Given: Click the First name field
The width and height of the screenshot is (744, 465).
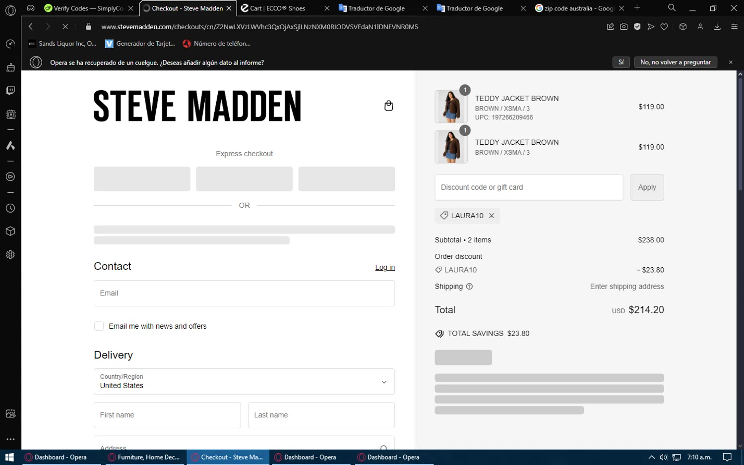Looking at the screenshot, I should (x=167, y=415).
